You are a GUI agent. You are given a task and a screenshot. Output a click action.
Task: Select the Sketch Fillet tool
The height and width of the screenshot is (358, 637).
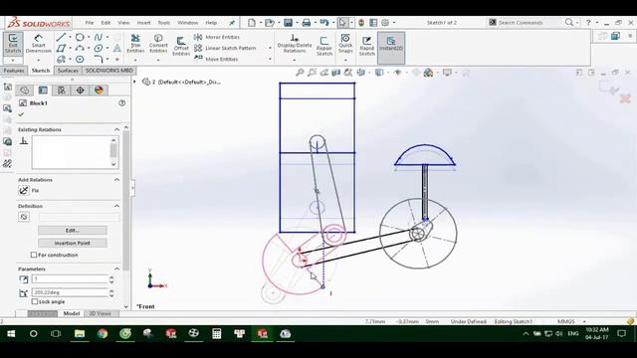tap(99, 60)
